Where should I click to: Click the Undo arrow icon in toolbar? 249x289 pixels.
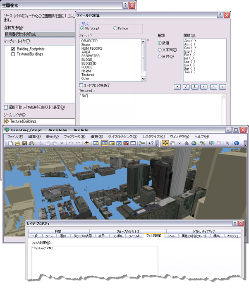pyautogui.click(x=71, y=143)
